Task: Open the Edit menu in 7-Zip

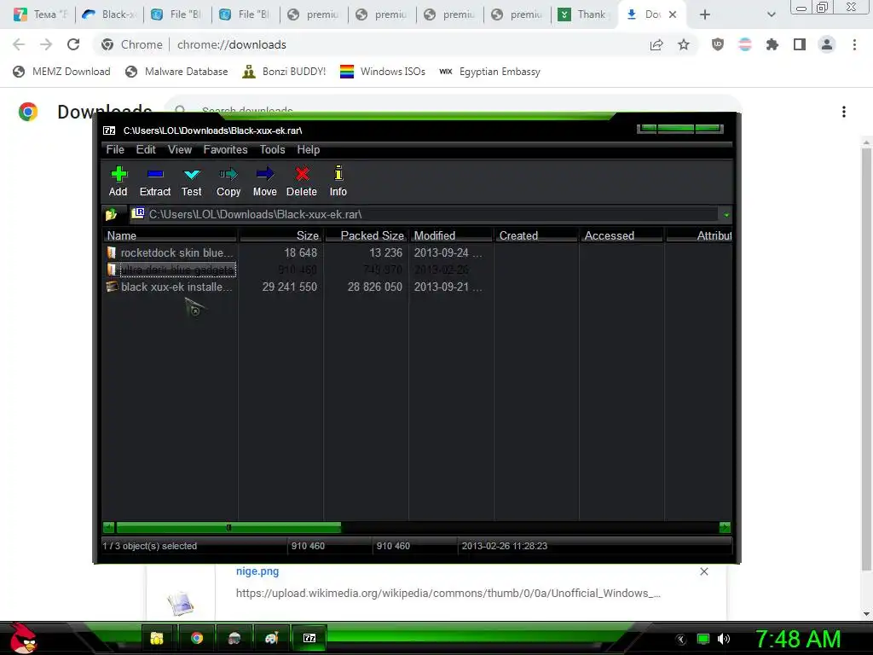Action: pyautogui.click(x=146, y=149)
